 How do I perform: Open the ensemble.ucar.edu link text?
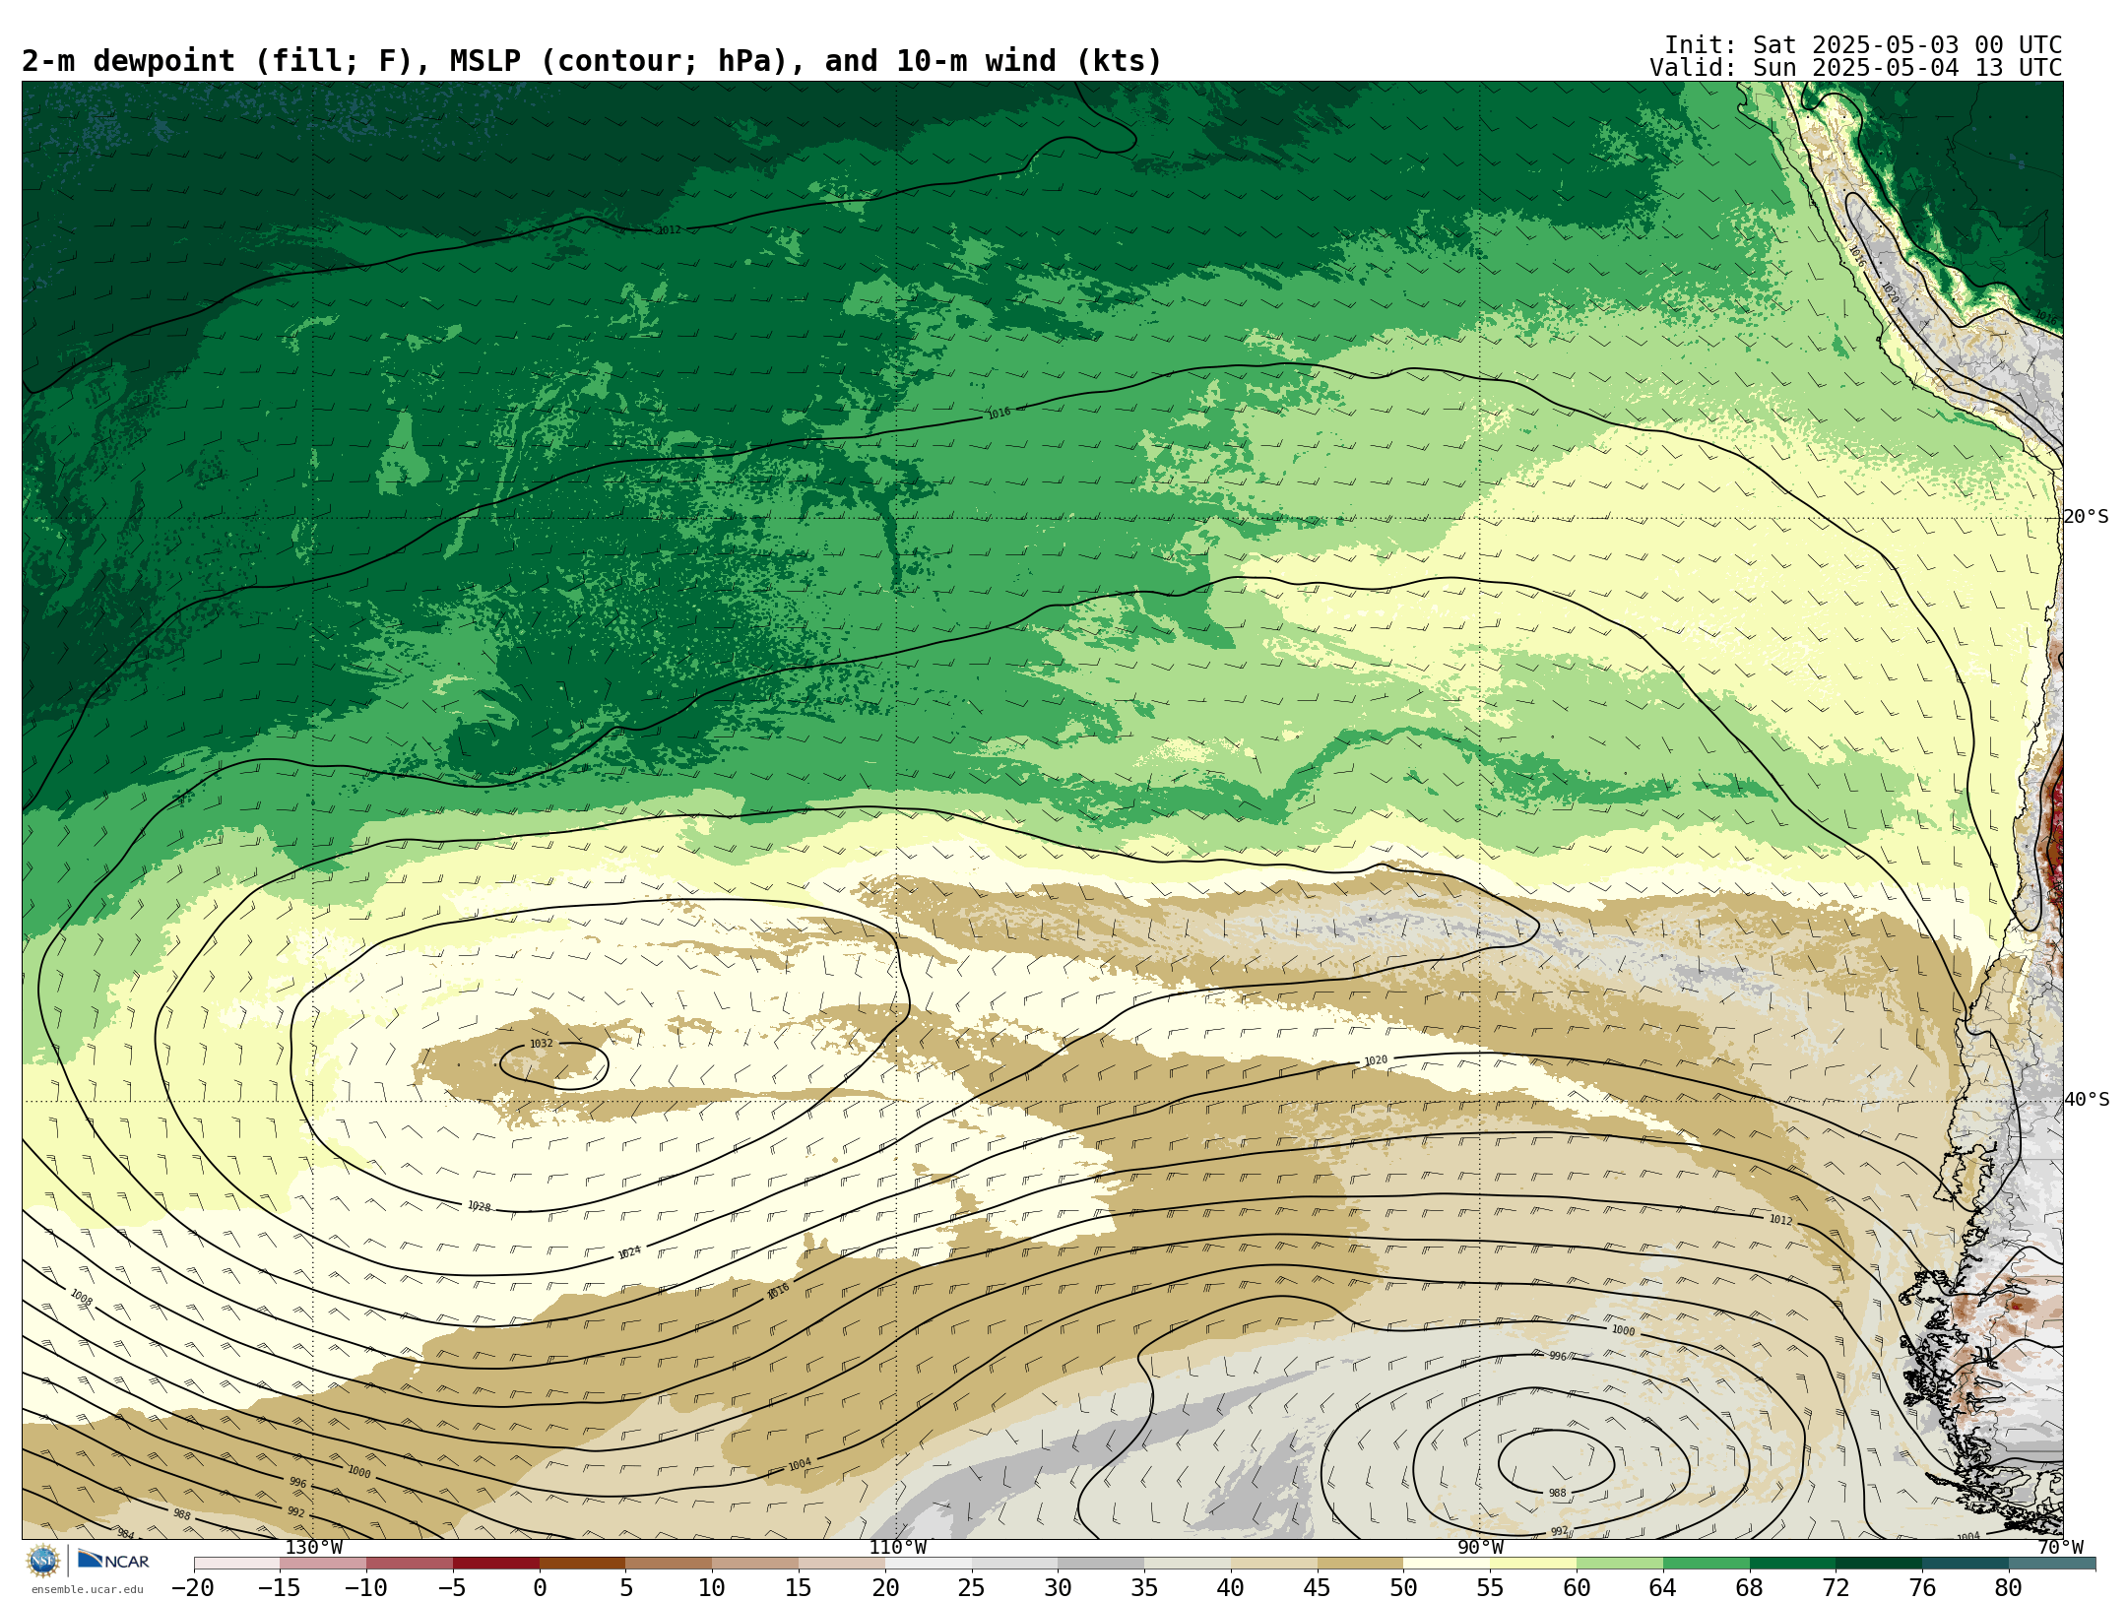[87, 1589]
